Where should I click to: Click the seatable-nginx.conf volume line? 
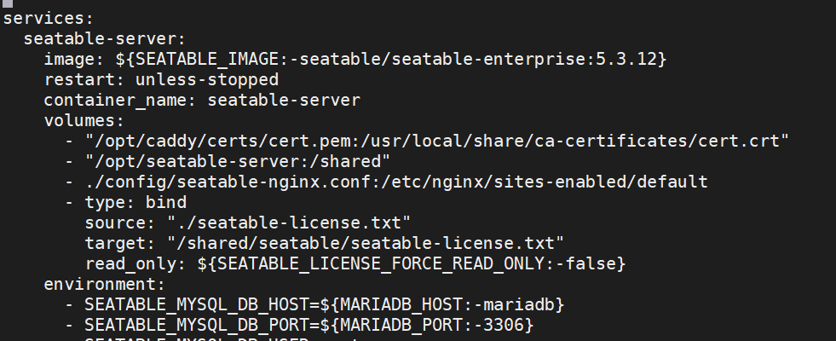tap(386, 182)
